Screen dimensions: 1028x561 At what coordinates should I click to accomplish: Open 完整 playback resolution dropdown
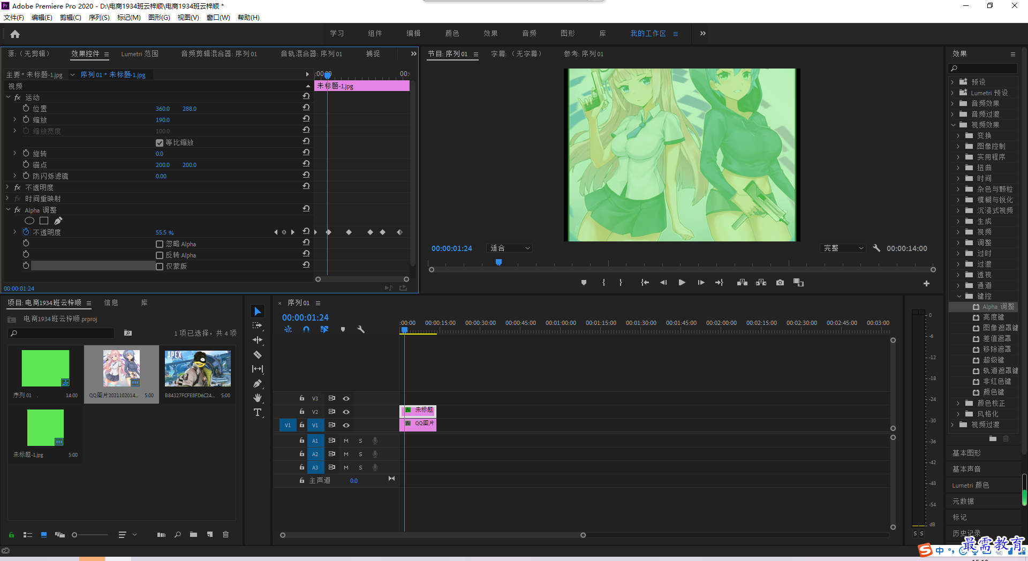click(x=843, y=248)
